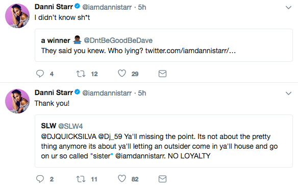
Task: Open Danni Starr avatar on first tweet
Action: (x=17, y=16)
